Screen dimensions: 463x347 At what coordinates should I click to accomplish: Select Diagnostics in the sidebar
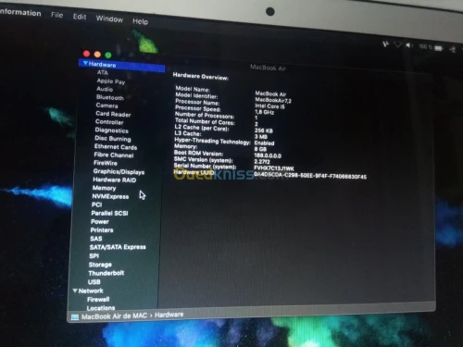tap(111, 130)
